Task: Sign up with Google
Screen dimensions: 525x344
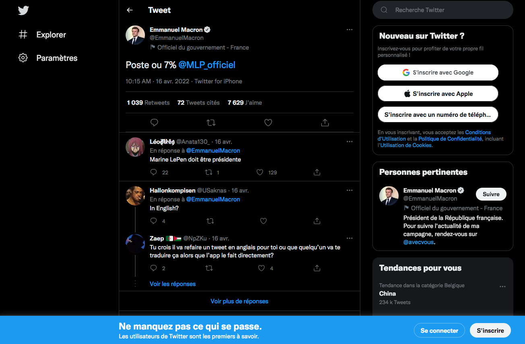Action: (x=438, y=73)
